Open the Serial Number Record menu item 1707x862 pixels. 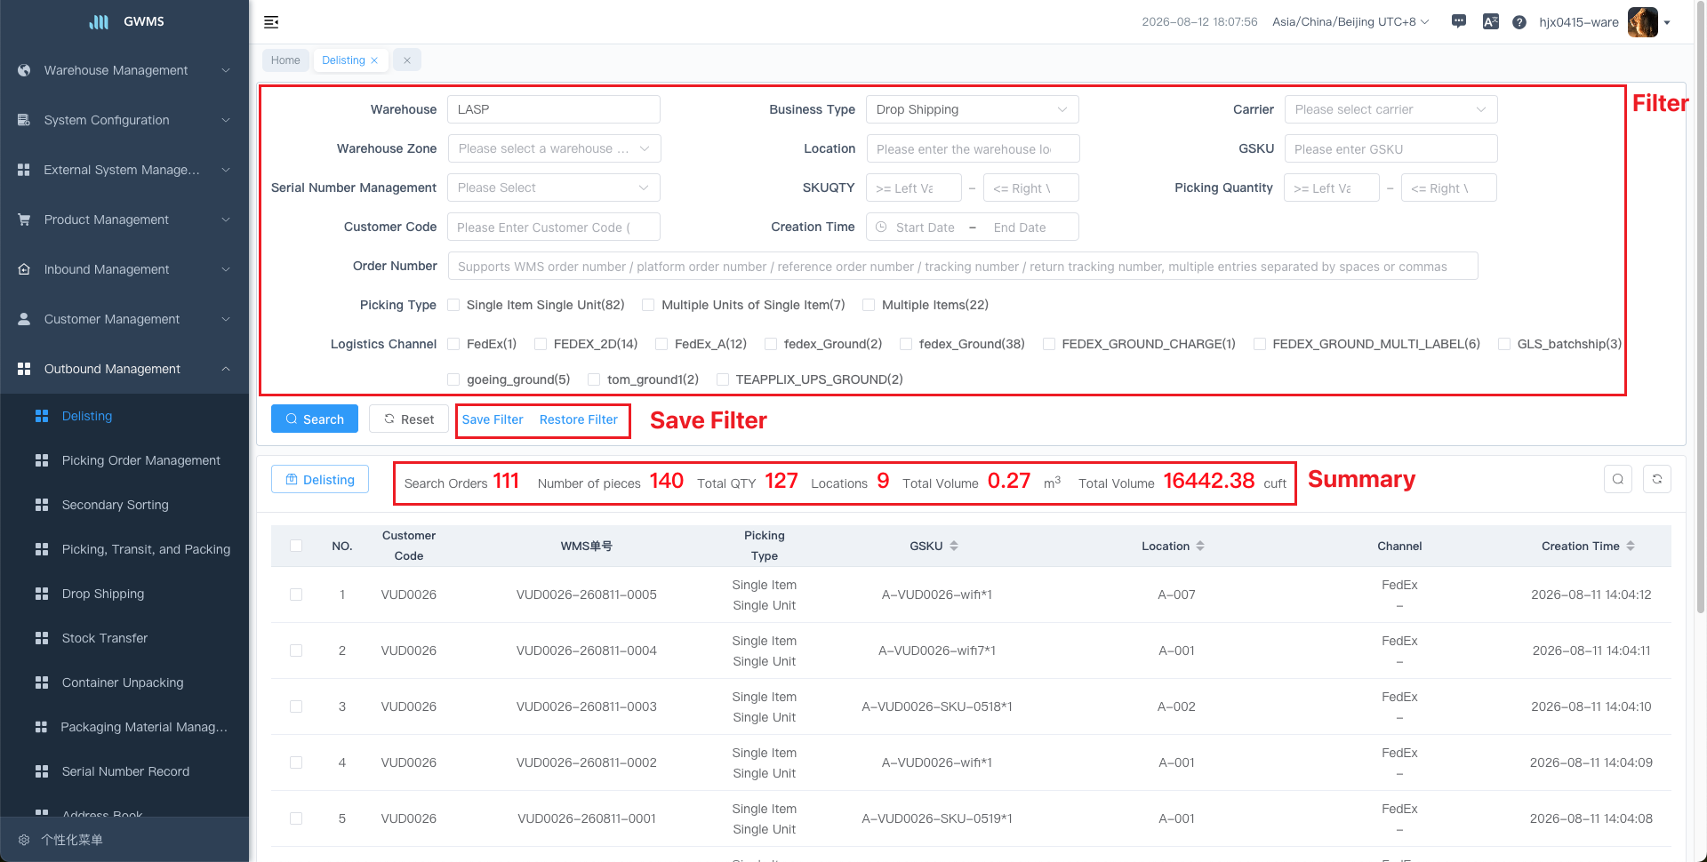pos(124,771)
